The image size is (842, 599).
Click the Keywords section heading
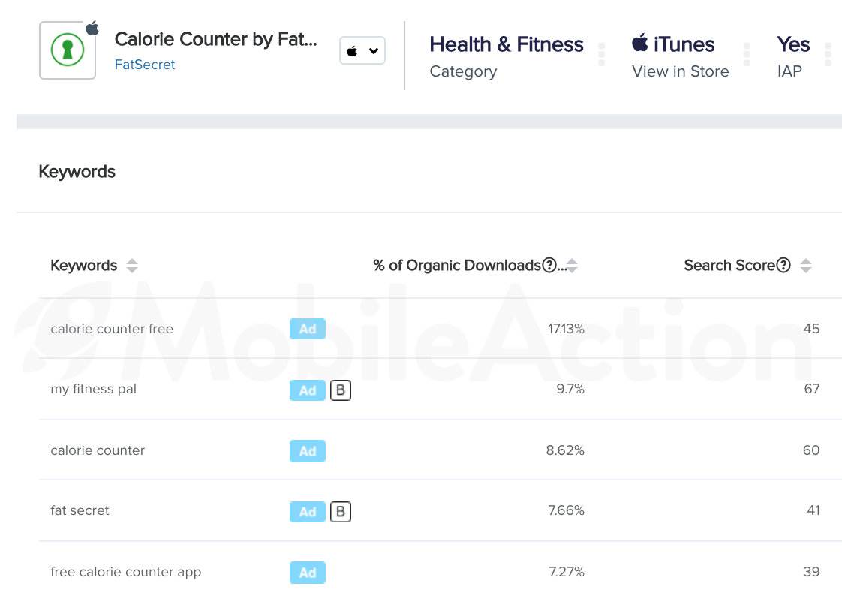point(77,171)
